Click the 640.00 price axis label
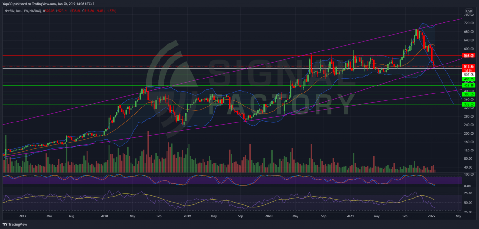 point(469,40)
